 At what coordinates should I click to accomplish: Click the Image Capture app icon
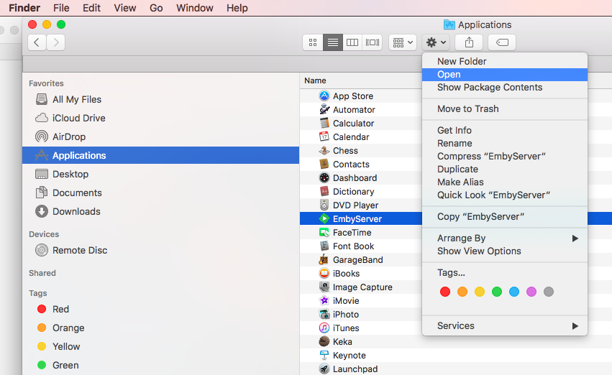coord(324,287)
